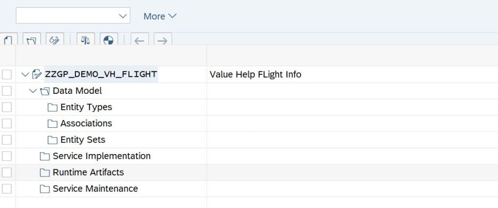Viewport: 498px width, 208px height.
Task: Click the Open Project folder icon
Action: point(32,40)
